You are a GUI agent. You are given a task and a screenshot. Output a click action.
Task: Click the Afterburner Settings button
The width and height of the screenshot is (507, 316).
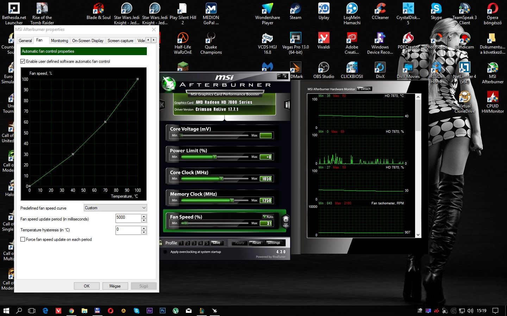click(x=274, y=243)
